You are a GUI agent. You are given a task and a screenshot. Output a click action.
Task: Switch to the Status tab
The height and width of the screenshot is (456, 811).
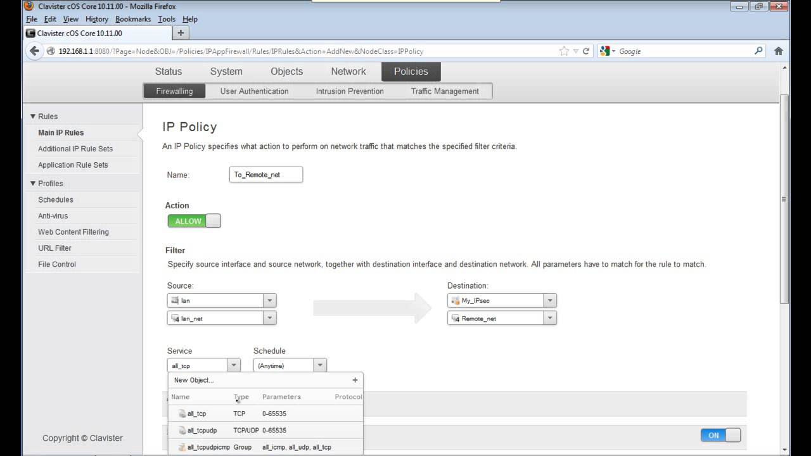pos(169,72)
